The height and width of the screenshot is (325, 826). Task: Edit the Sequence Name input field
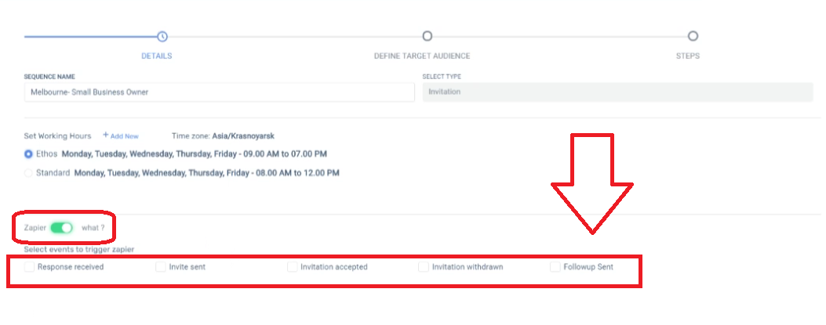click(x=219, y=92)
